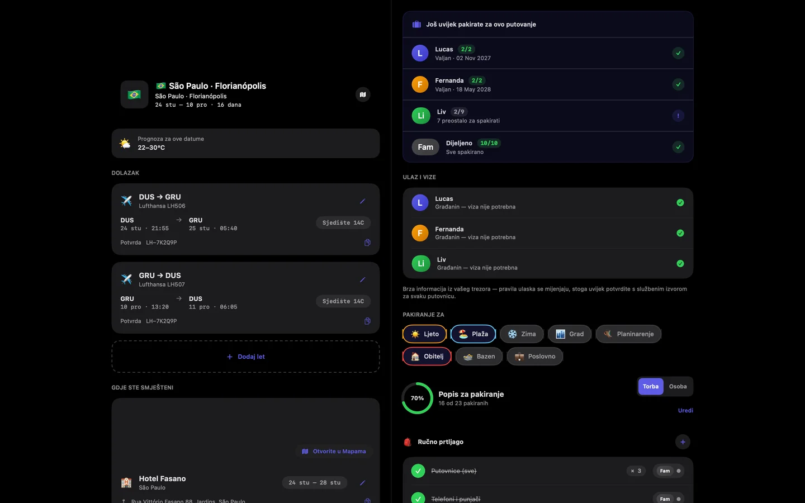Copy confirmation code of Lufthansa LH507
The height and width of the screenshot is (503, 805).
click(x=367, y=321)
